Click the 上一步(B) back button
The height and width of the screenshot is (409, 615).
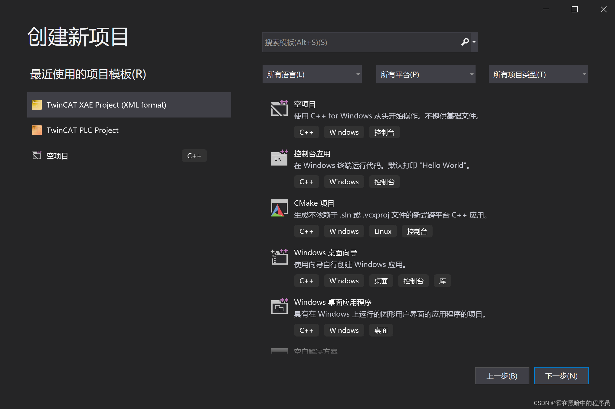(x=502, y=375)
